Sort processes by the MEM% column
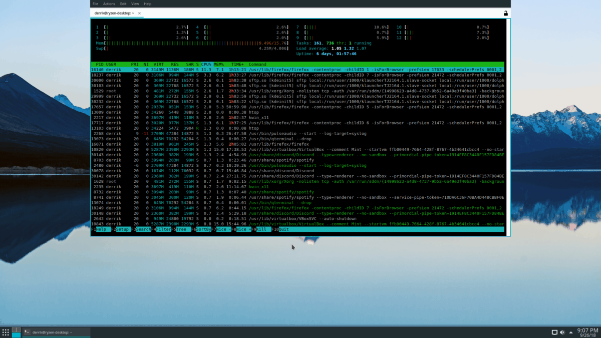 (x=219, y=64)
